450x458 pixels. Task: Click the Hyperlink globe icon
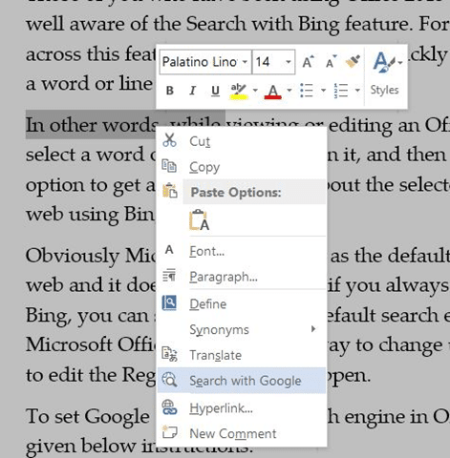(x=169, y=407)
